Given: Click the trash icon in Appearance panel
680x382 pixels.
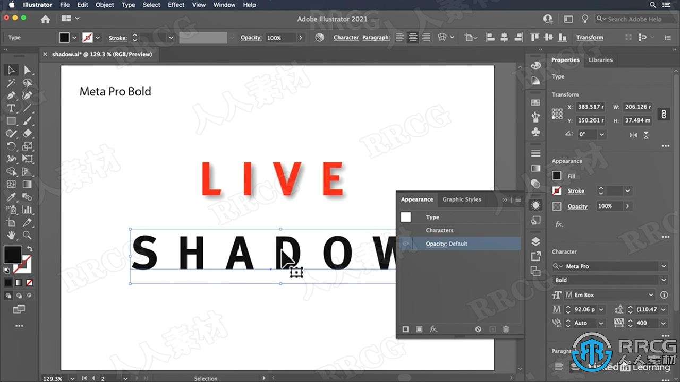Looking at the screenshot, I should (506, 329).
